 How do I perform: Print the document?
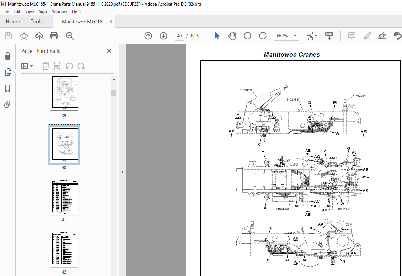(x=54, y=36)
